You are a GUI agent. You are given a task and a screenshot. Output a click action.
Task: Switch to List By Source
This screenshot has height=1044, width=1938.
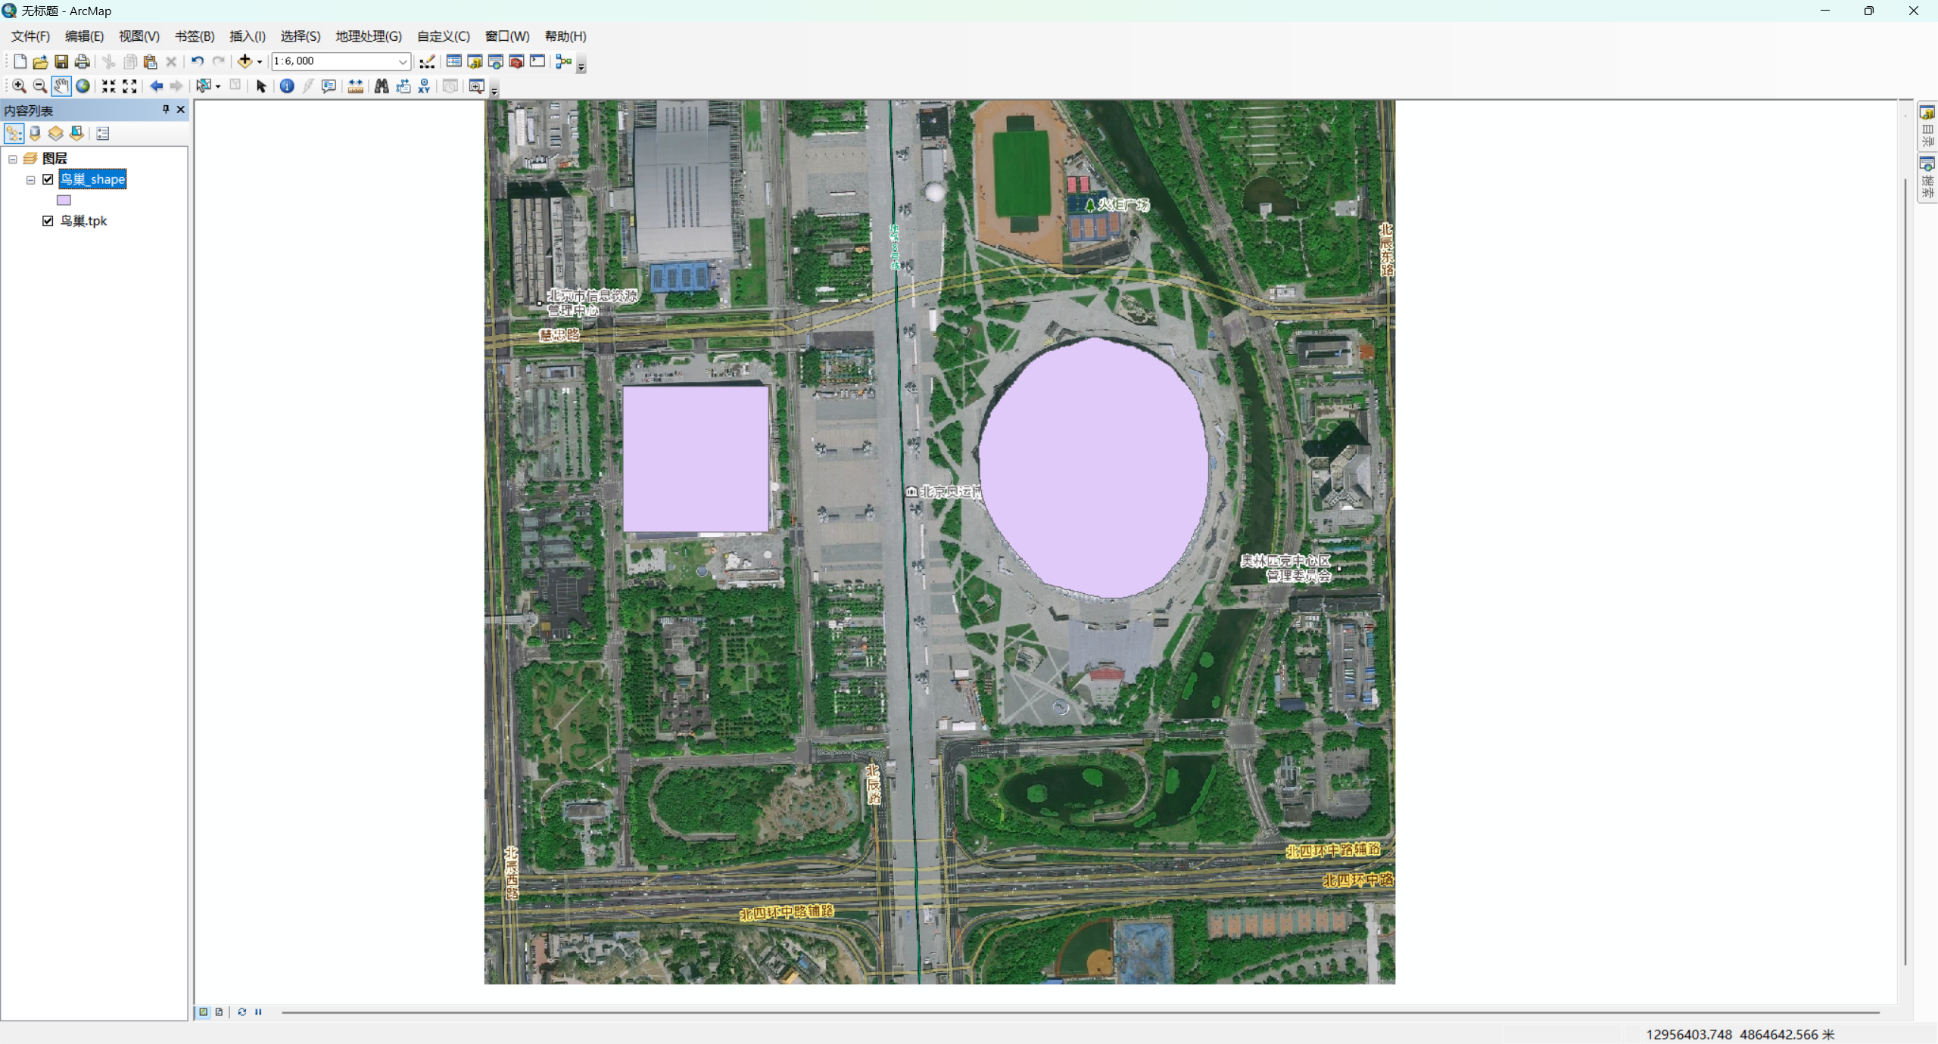click(35, 134)
